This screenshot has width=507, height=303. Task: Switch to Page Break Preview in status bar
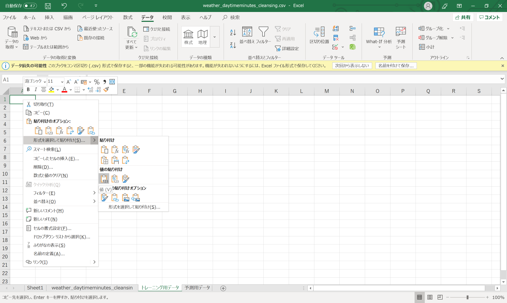(440, 297)
